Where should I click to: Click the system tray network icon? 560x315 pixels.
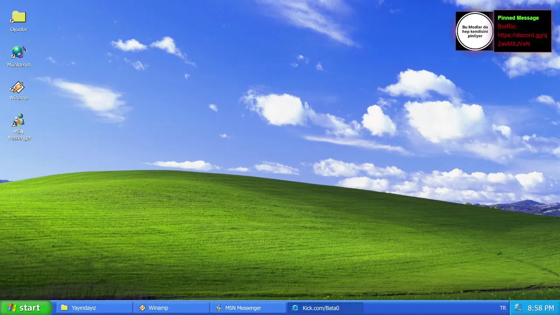pos(518,308)
